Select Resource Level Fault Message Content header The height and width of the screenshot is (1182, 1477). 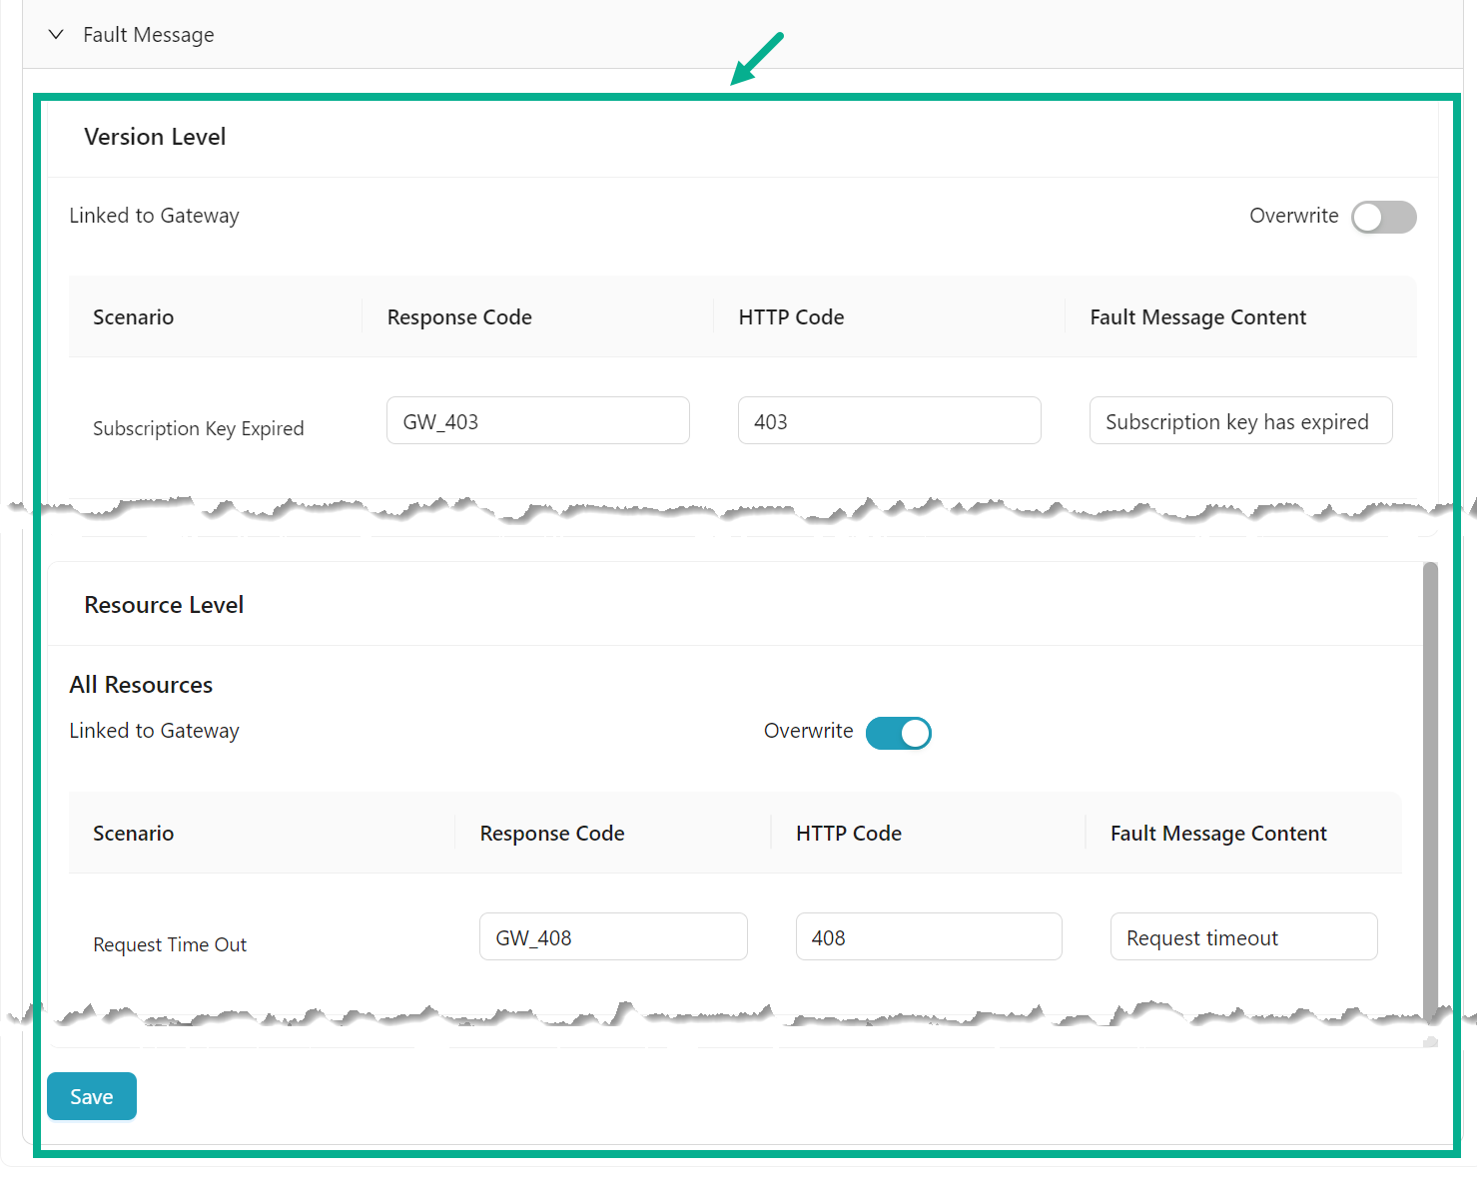point(1218,834)
